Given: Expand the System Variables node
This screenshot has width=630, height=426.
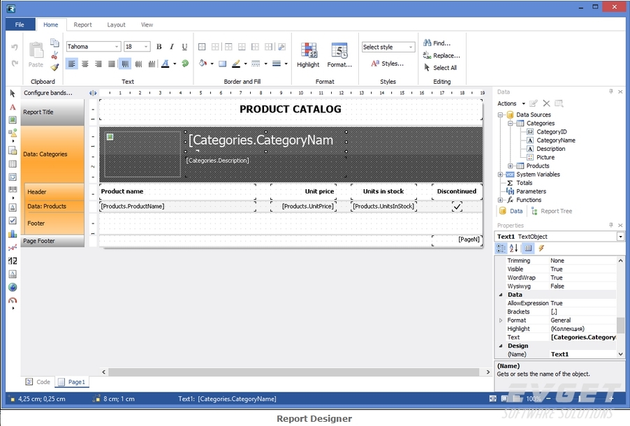Looking at the screenshot, I should pos(500,175).
